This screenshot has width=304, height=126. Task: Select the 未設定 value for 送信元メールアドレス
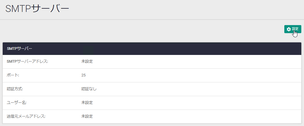coord(87,116)
